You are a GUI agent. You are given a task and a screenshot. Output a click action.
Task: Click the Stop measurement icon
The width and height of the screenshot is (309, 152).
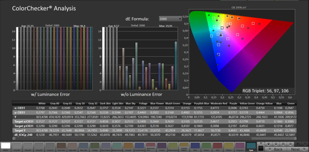tap(268, 144)
